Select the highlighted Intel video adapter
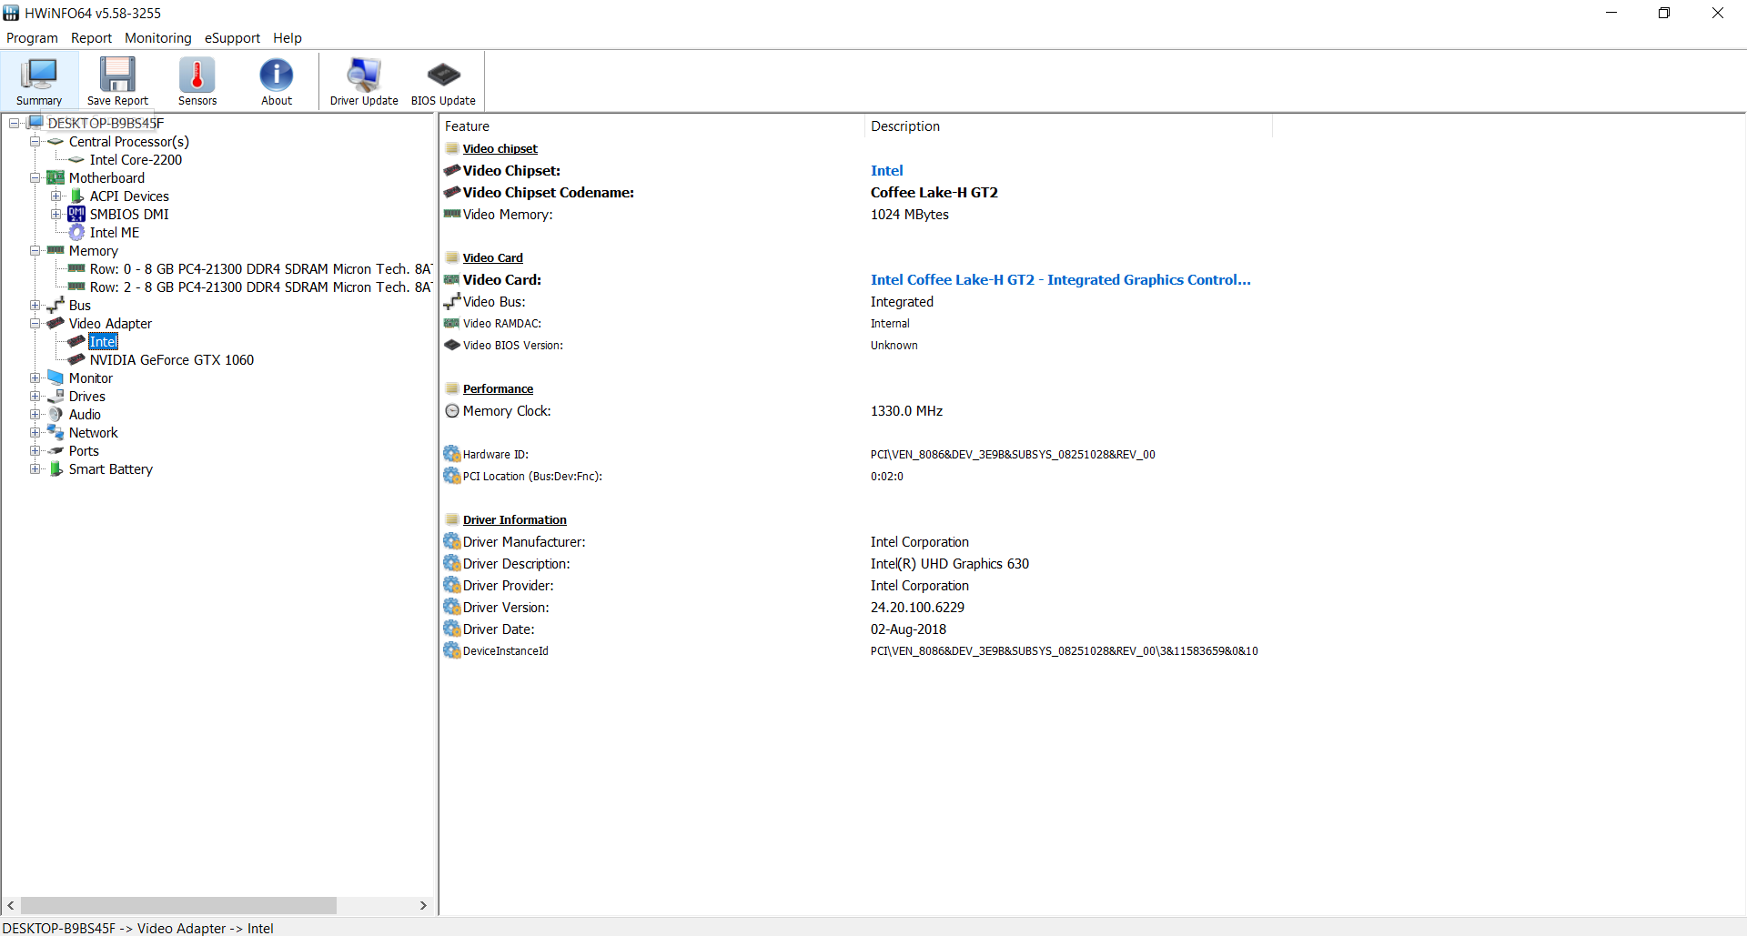Viewport: 1747px width, 936px height. pos(103,341)
